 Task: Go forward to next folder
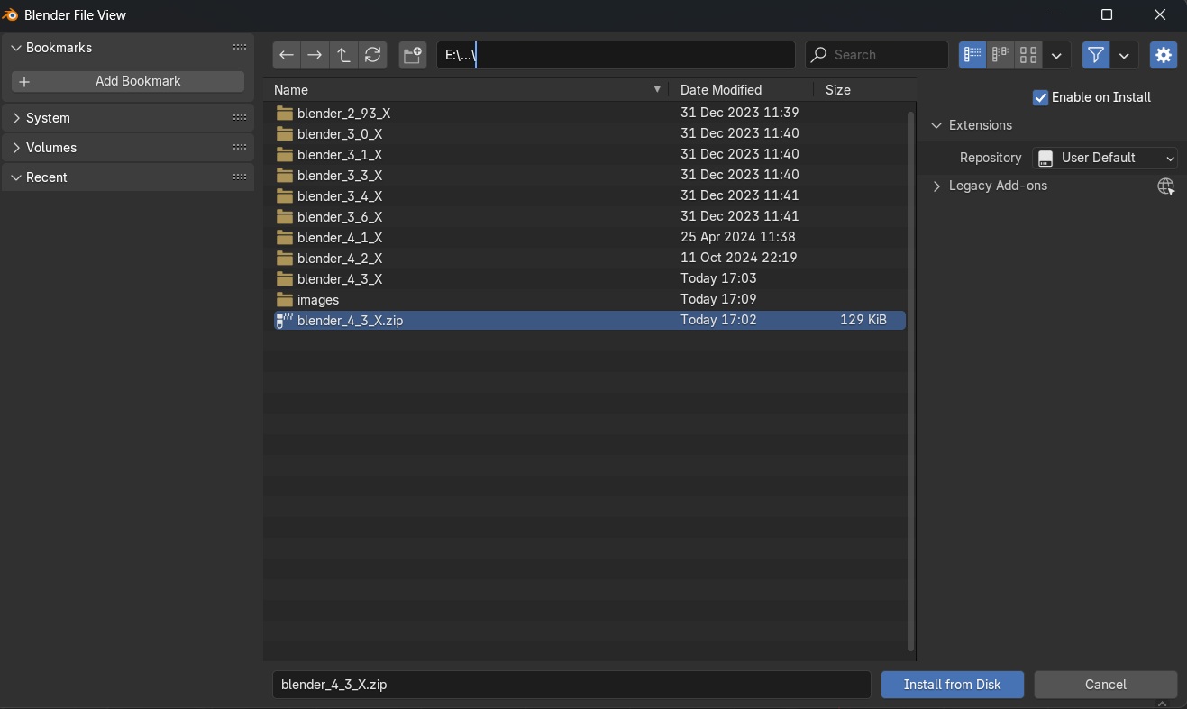pyautogui.click(x=315, y=55)
